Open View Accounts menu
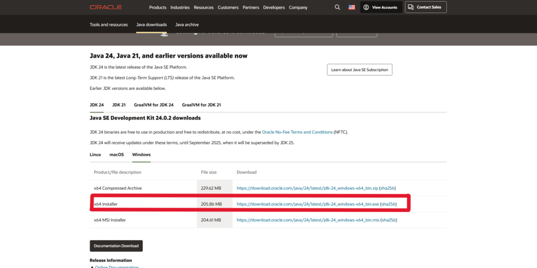Viewport: 537px width, 268px height. 381,7
